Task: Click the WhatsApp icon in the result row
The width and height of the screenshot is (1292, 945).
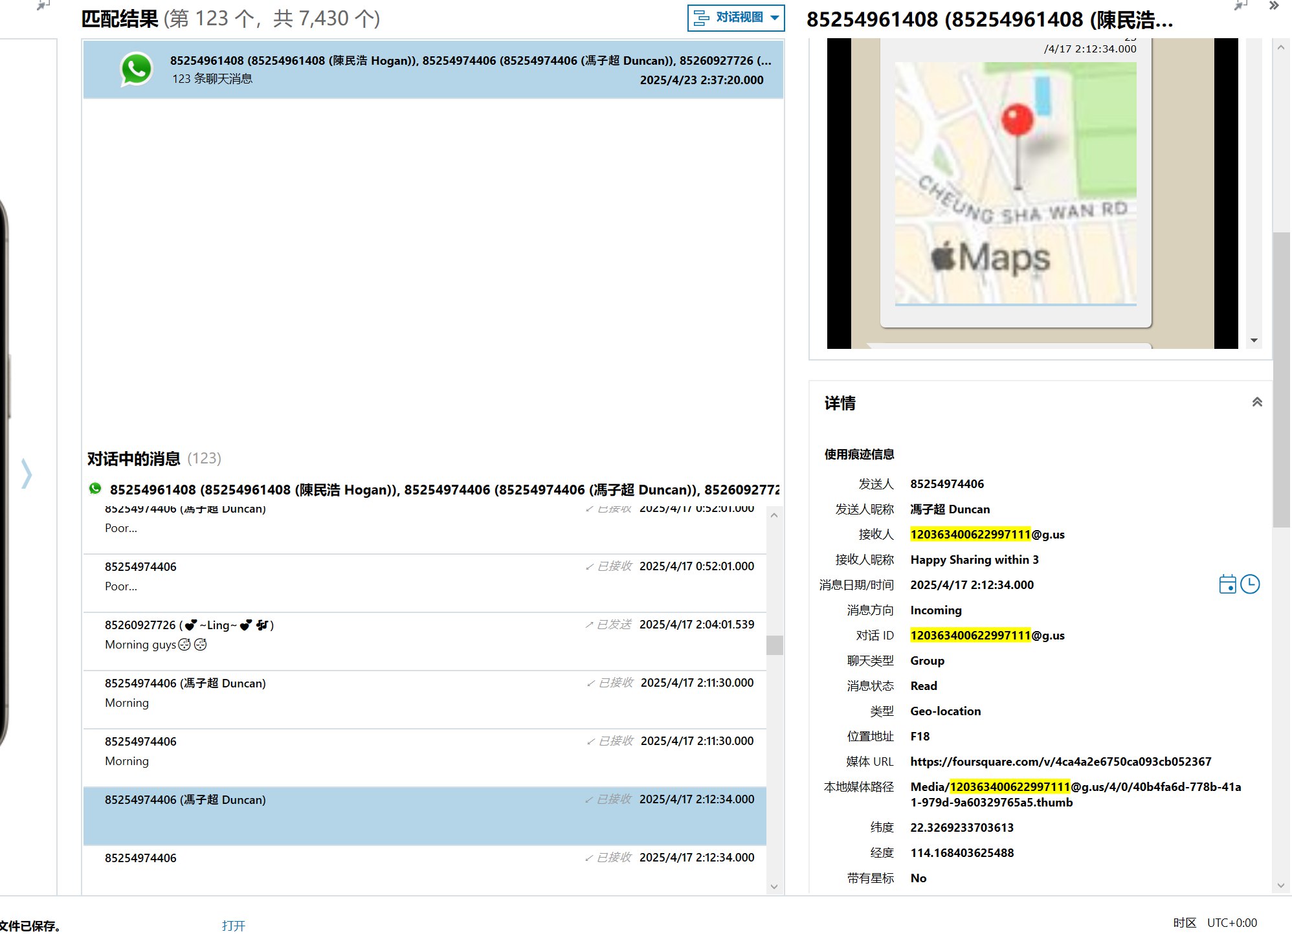Action: point(137,69)
